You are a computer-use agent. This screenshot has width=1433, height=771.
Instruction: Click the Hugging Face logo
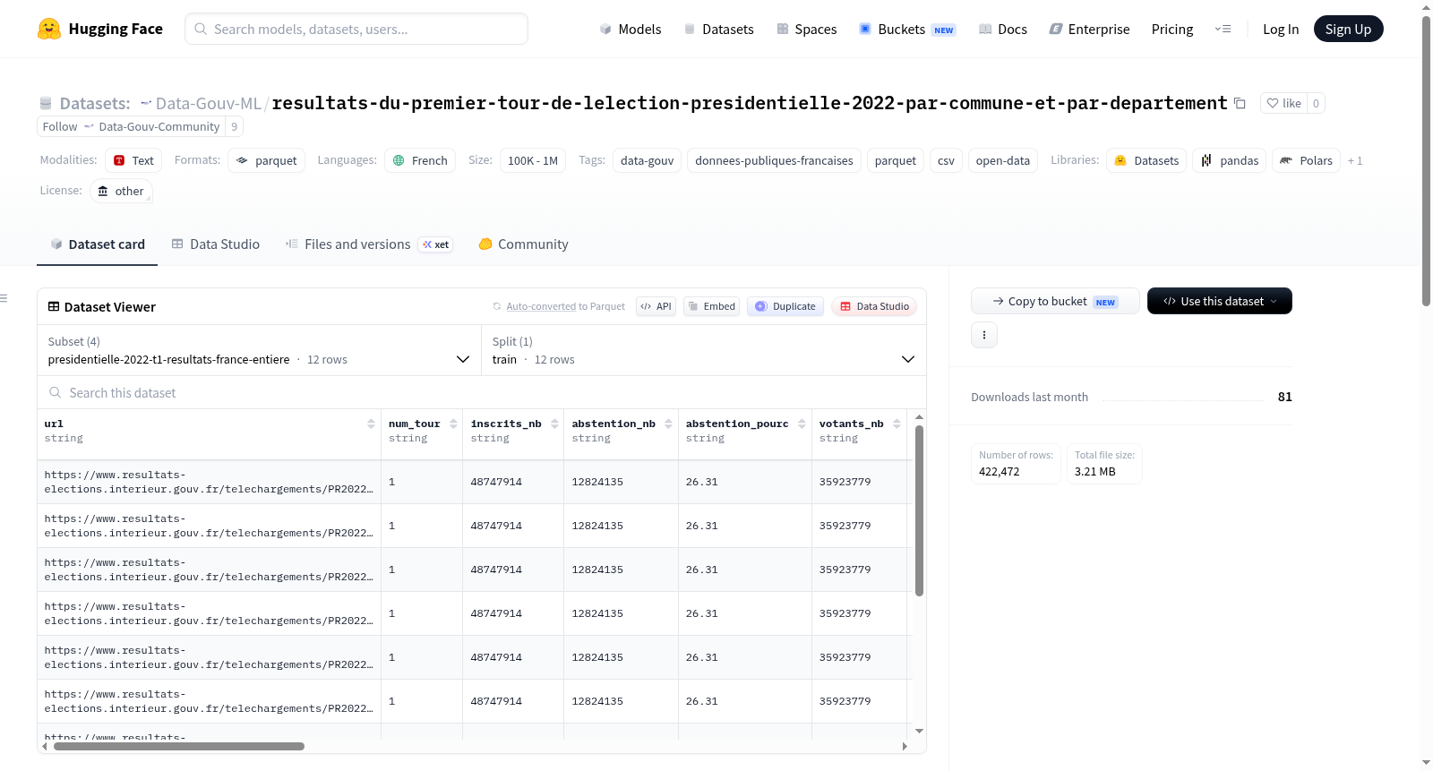(99, 29)
